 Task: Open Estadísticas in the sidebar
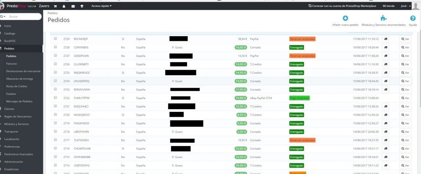[11, 169]
